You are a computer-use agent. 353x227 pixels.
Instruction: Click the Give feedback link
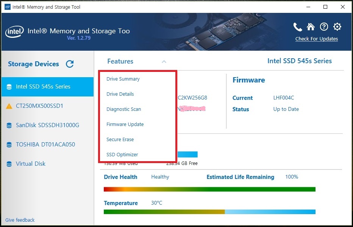tap(20, 220)
